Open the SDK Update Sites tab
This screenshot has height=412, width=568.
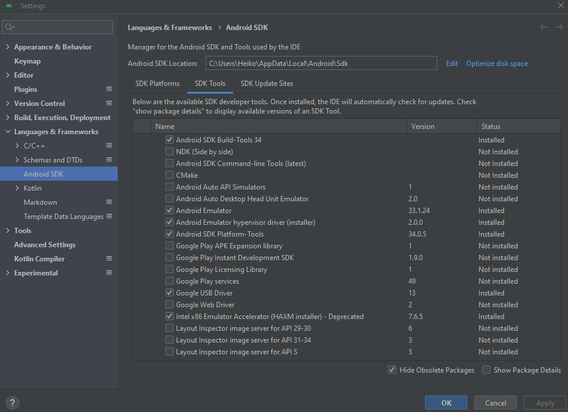click(x=267, y=84)
